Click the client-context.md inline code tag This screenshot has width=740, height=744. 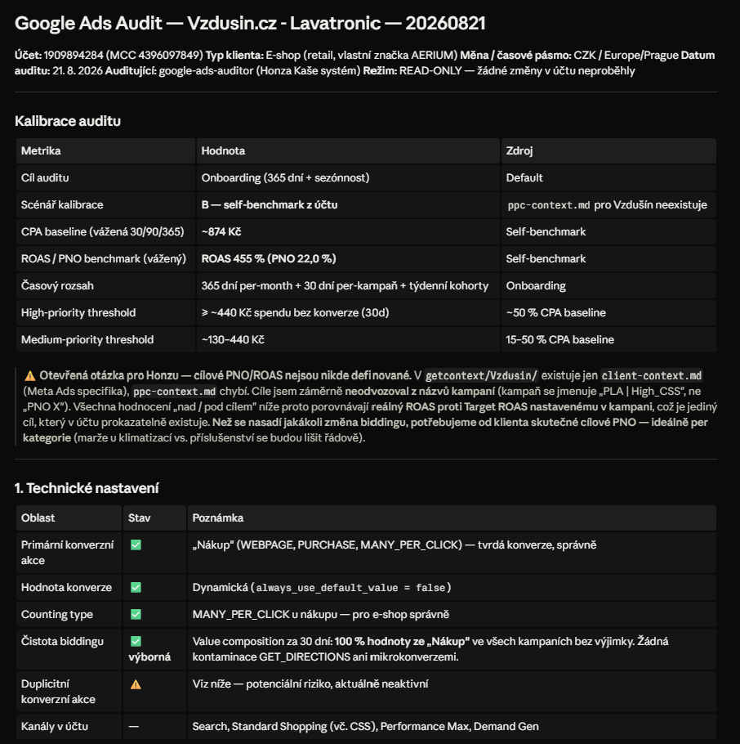pos(651,376)
